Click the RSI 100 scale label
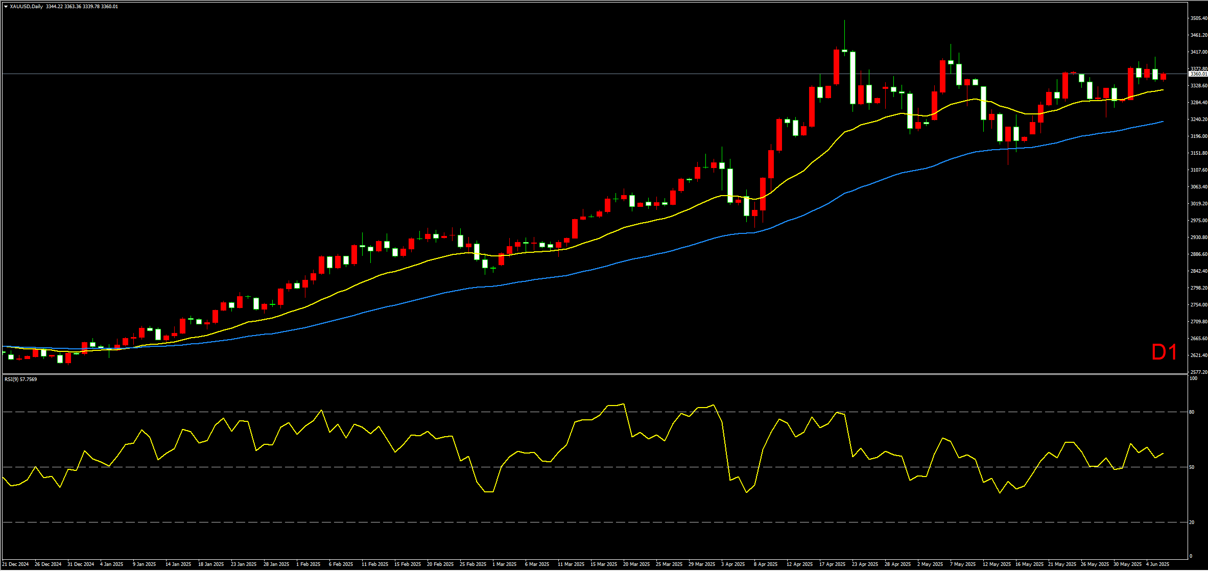Screen dimensions: 1208x571 [x=1193, y=378]
